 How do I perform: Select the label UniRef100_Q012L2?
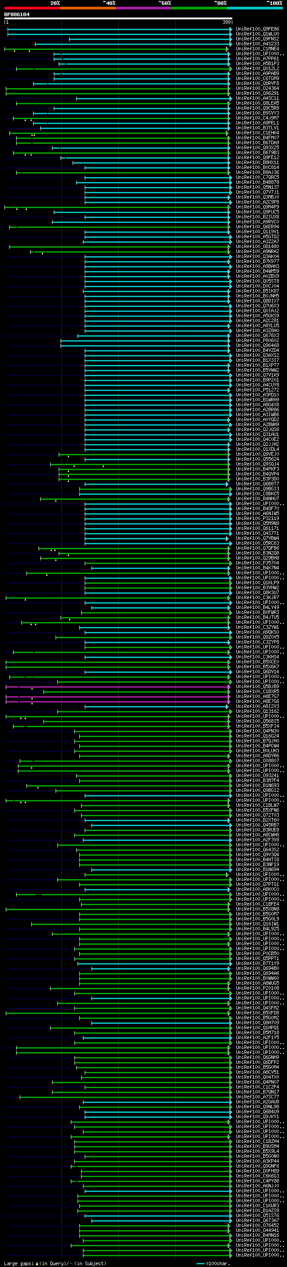(x=257, y=68)
